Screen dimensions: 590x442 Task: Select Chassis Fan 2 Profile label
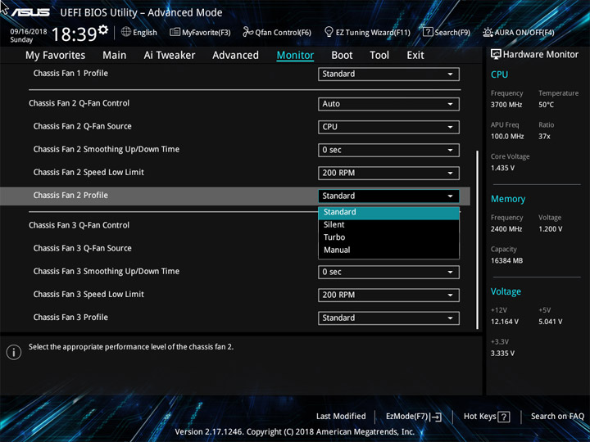[70, 196]
